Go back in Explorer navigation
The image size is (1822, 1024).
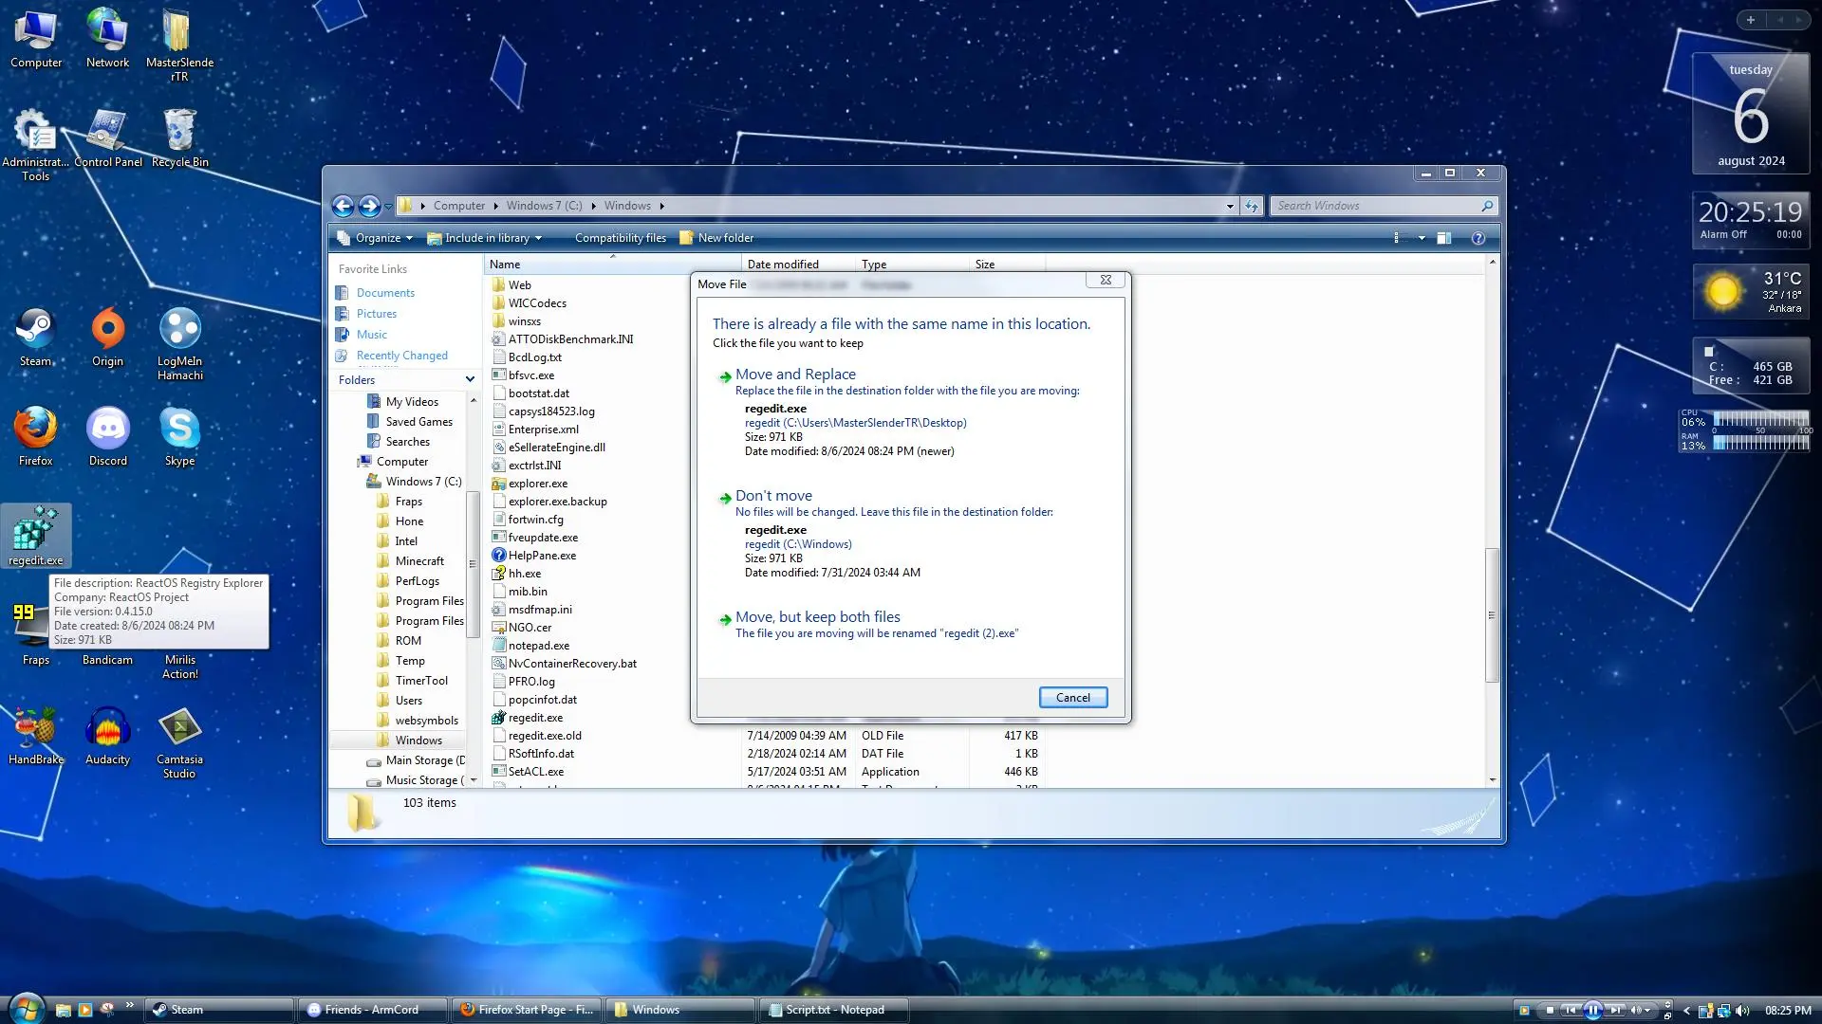click(343, 206)
